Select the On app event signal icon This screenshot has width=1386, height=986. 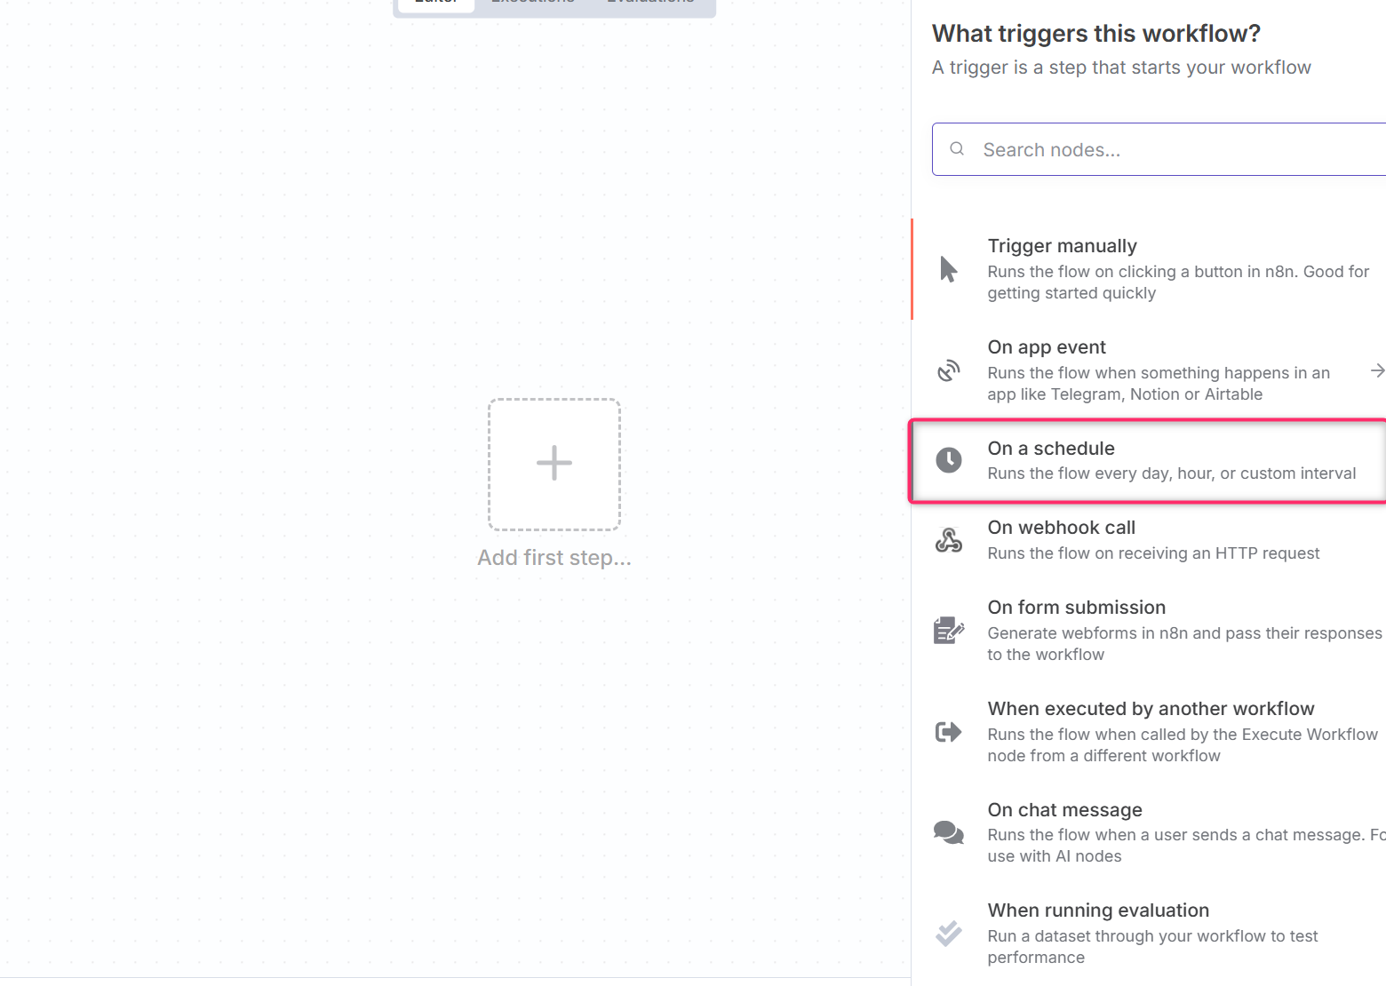[949, 370]
